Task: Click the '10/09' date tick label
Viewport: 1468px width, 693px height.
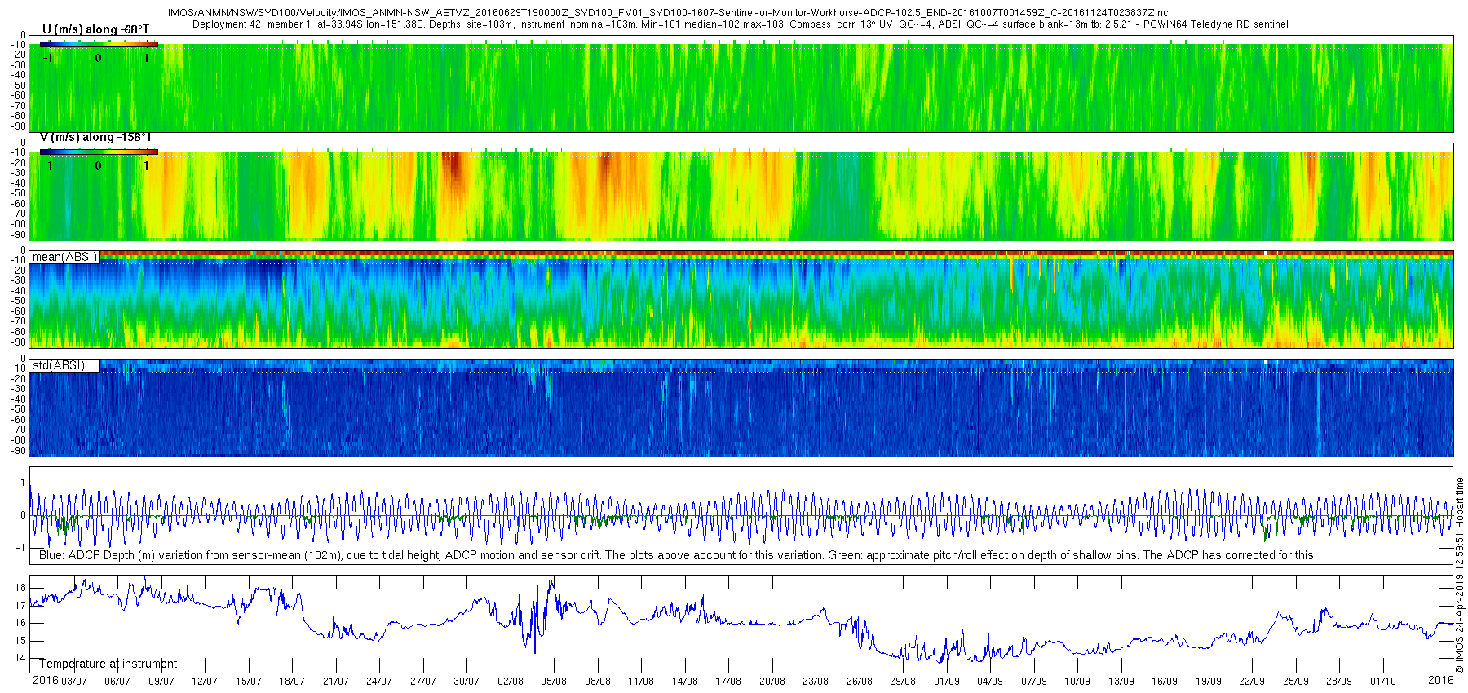Action: [1077, 681]
